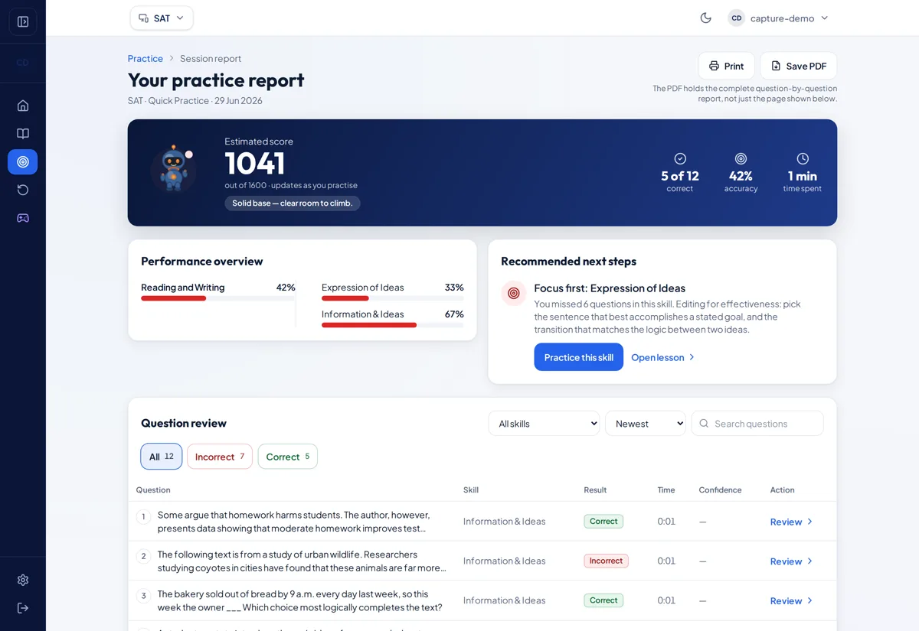Click the Action column header

click(782, 490)
